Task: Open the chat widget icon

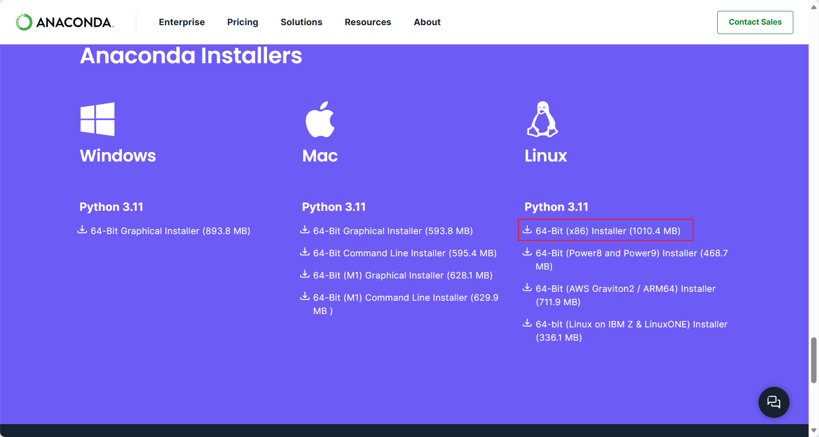Action: [774, 402]
